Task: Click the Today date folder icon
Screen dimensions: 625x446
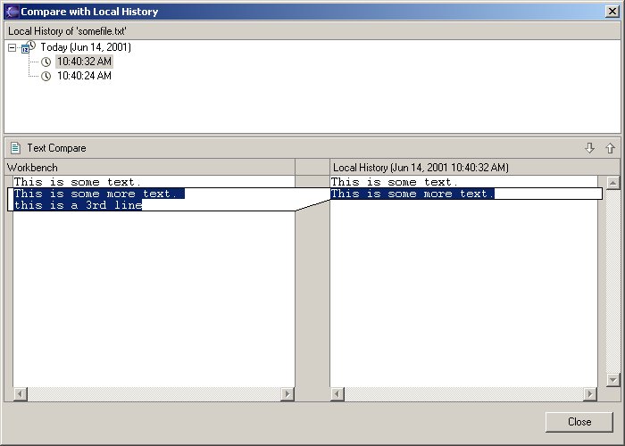Action: click(x=28, y=47)
